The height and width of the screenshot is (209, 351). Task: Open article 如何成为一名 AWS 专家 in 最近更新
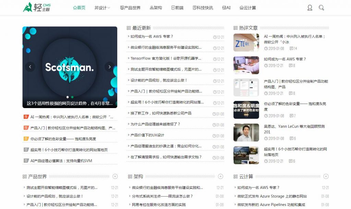point(152,36)
